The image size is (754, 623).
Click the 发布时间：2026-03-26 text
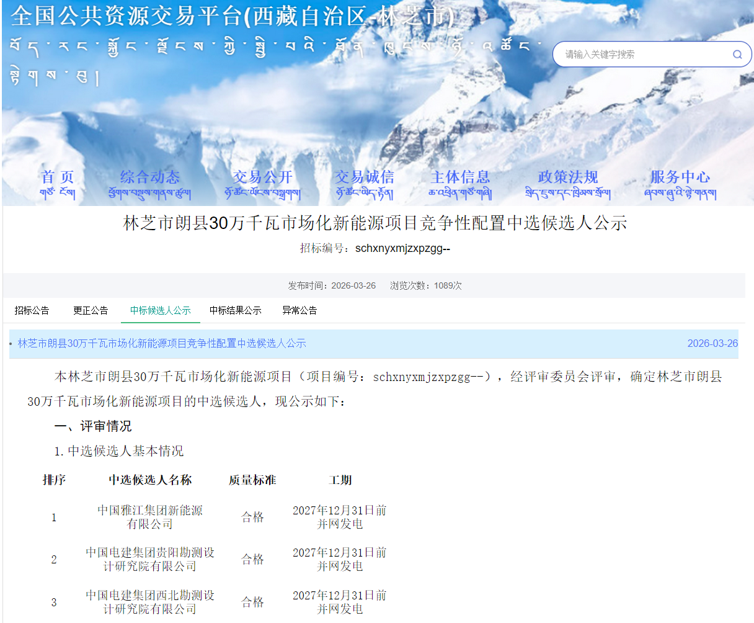(x=332, y=285)
